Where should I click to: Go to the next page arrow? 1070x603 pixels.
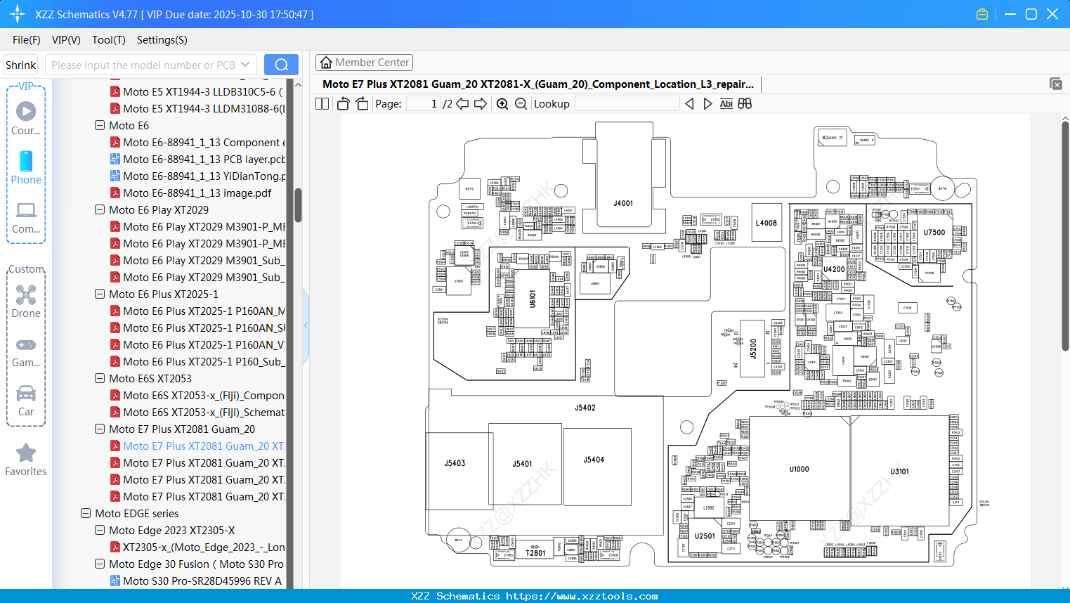click(481, 104)
